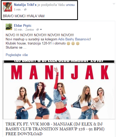Expand the post with Pogledajte više

(17, 55)
